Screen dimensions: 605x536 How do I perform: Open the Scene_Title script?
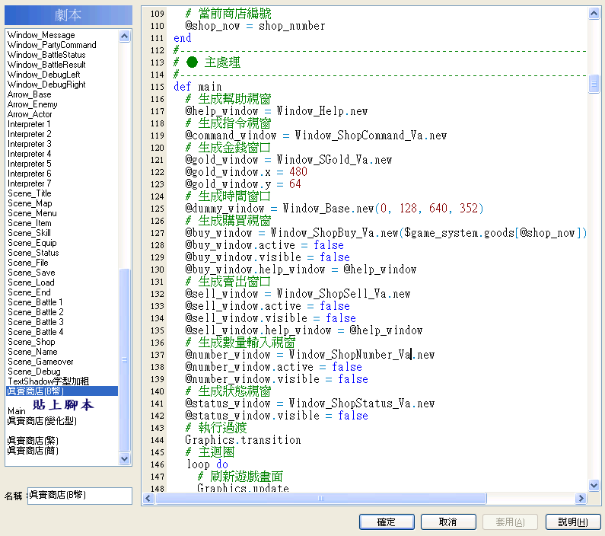[x=30, y=193]
